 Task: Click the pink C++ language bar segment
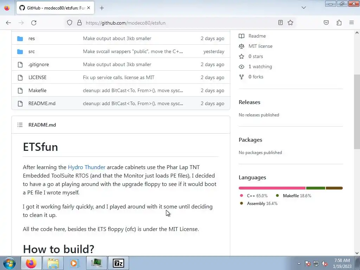(x=272, y=188)
